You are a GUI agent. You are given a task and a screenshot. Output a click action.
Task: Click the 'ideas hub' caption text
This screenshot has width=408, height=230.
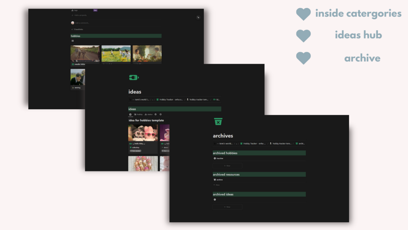coord(358,35)
